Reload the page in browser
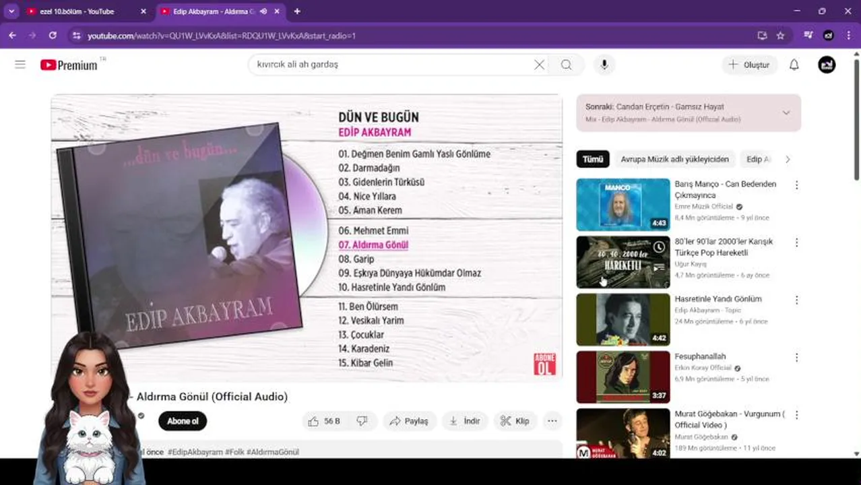 tap(53, 35)
